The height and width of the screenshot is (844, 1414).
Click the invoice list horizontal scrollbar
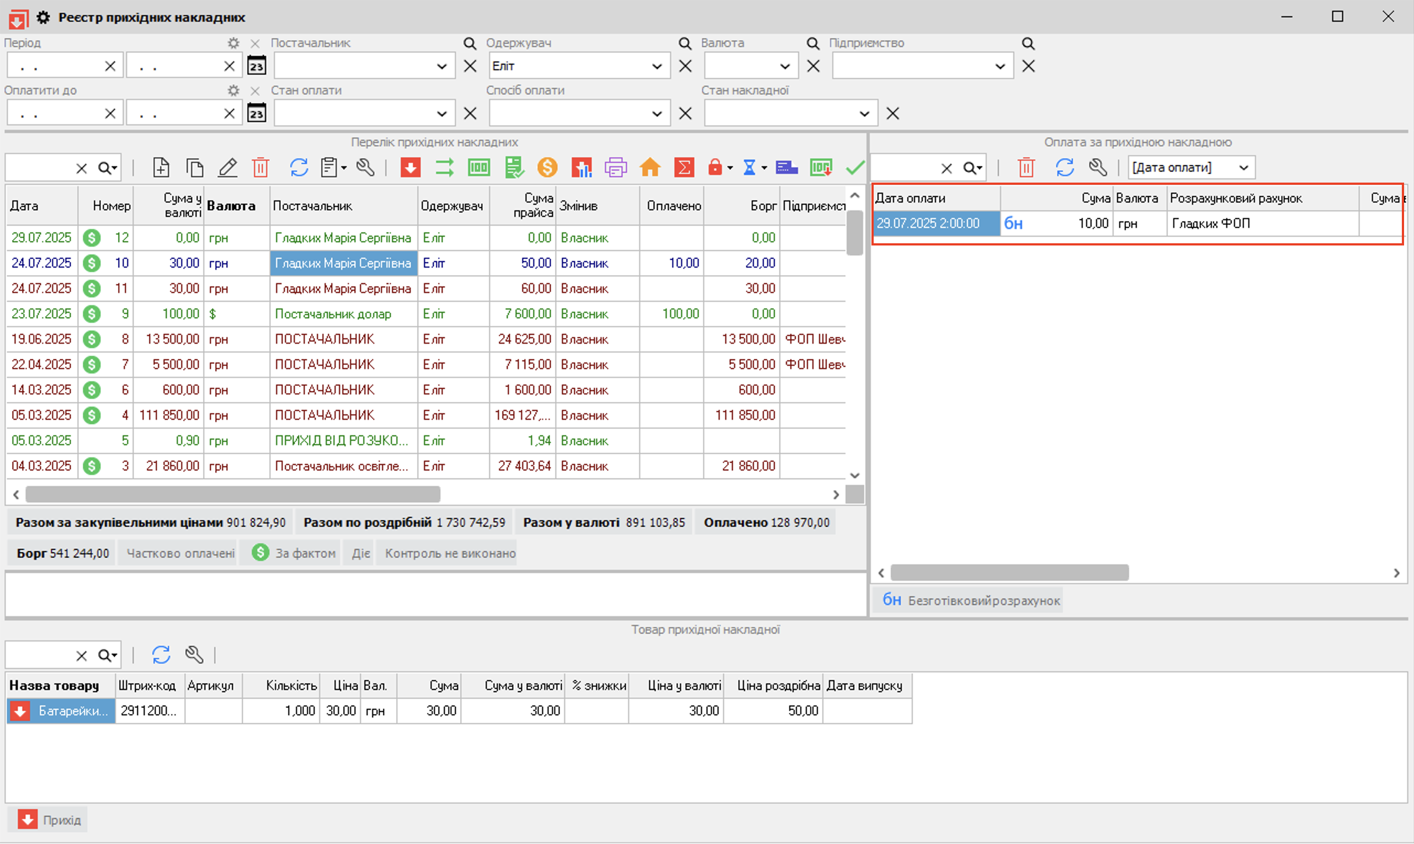click(x=232, y=495)
